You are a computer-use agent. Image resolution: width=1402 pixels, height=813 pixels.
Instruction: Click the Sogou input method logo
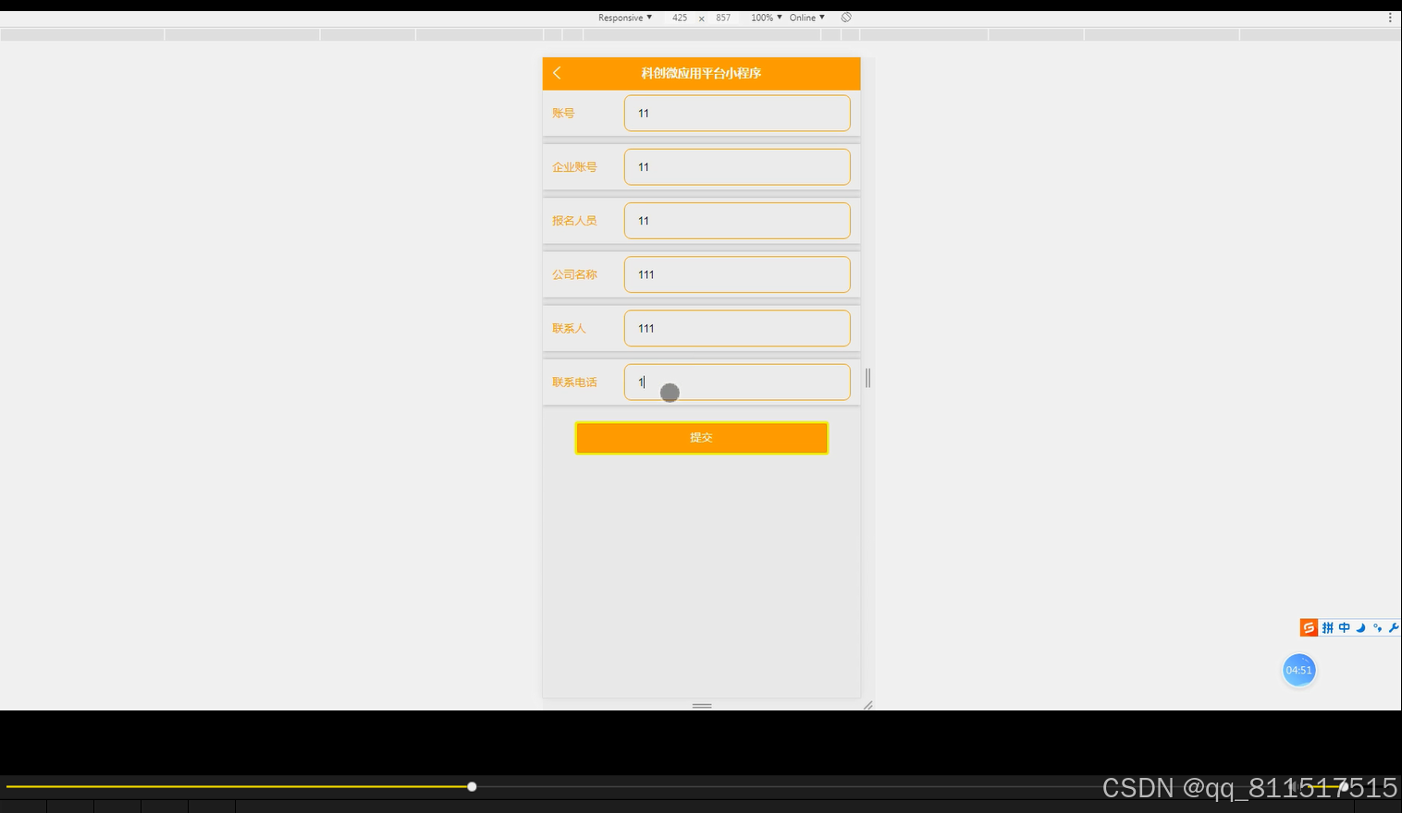(x=1309, y=628)
